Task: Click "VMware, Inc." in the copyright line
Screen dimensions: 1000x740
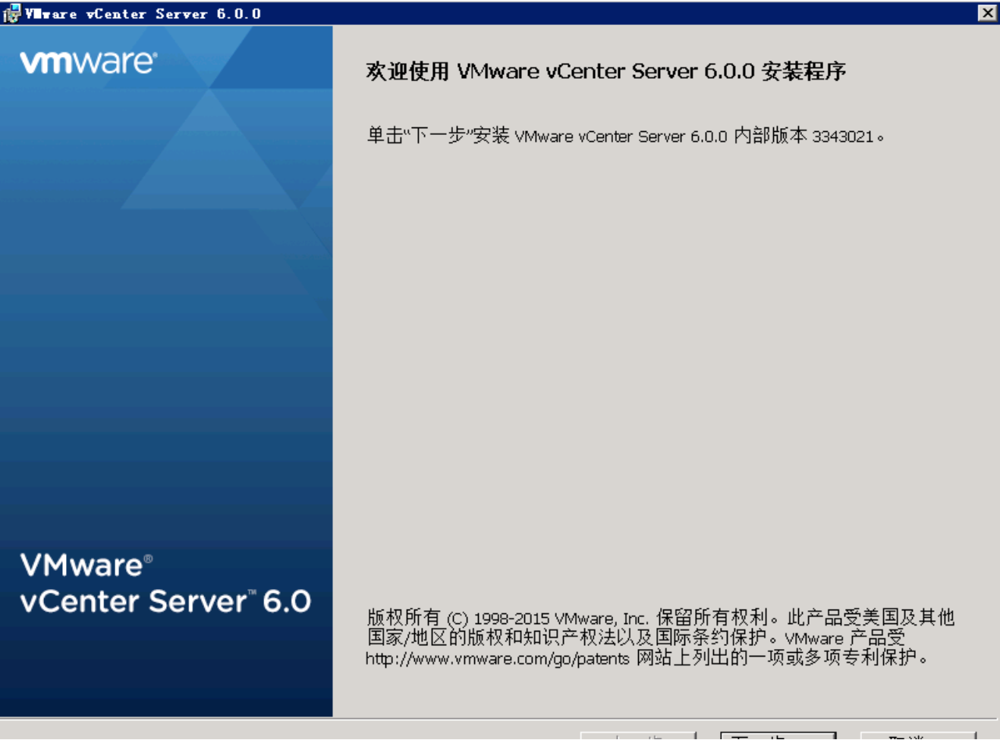Action: tap(601, 618)
